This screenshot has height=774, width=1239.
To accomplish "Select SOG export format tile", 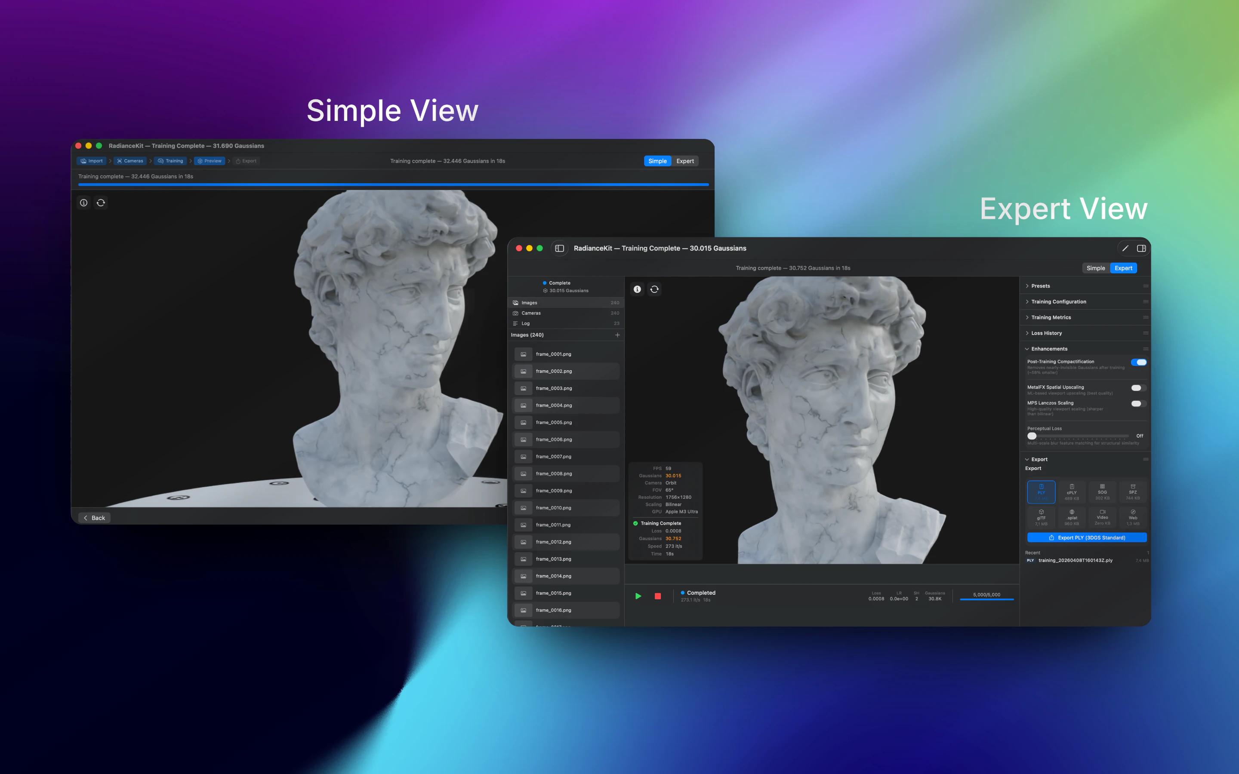I will (1102, 492).
